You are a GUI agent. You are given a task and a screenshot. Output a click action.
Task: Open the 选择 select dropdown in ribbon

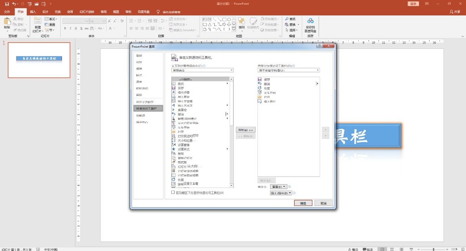pos(291,30)
